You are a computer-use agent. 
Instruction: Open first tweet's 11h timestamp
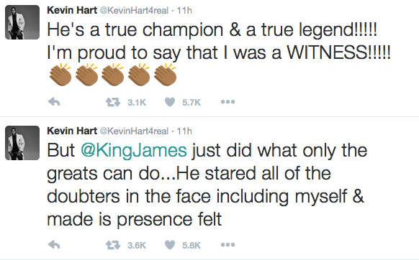(x=184, y=11)
